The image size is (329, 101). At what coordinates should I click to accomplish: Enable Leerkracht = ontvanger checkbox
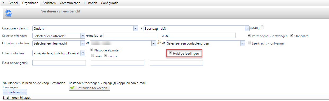(x=249, y=43)
